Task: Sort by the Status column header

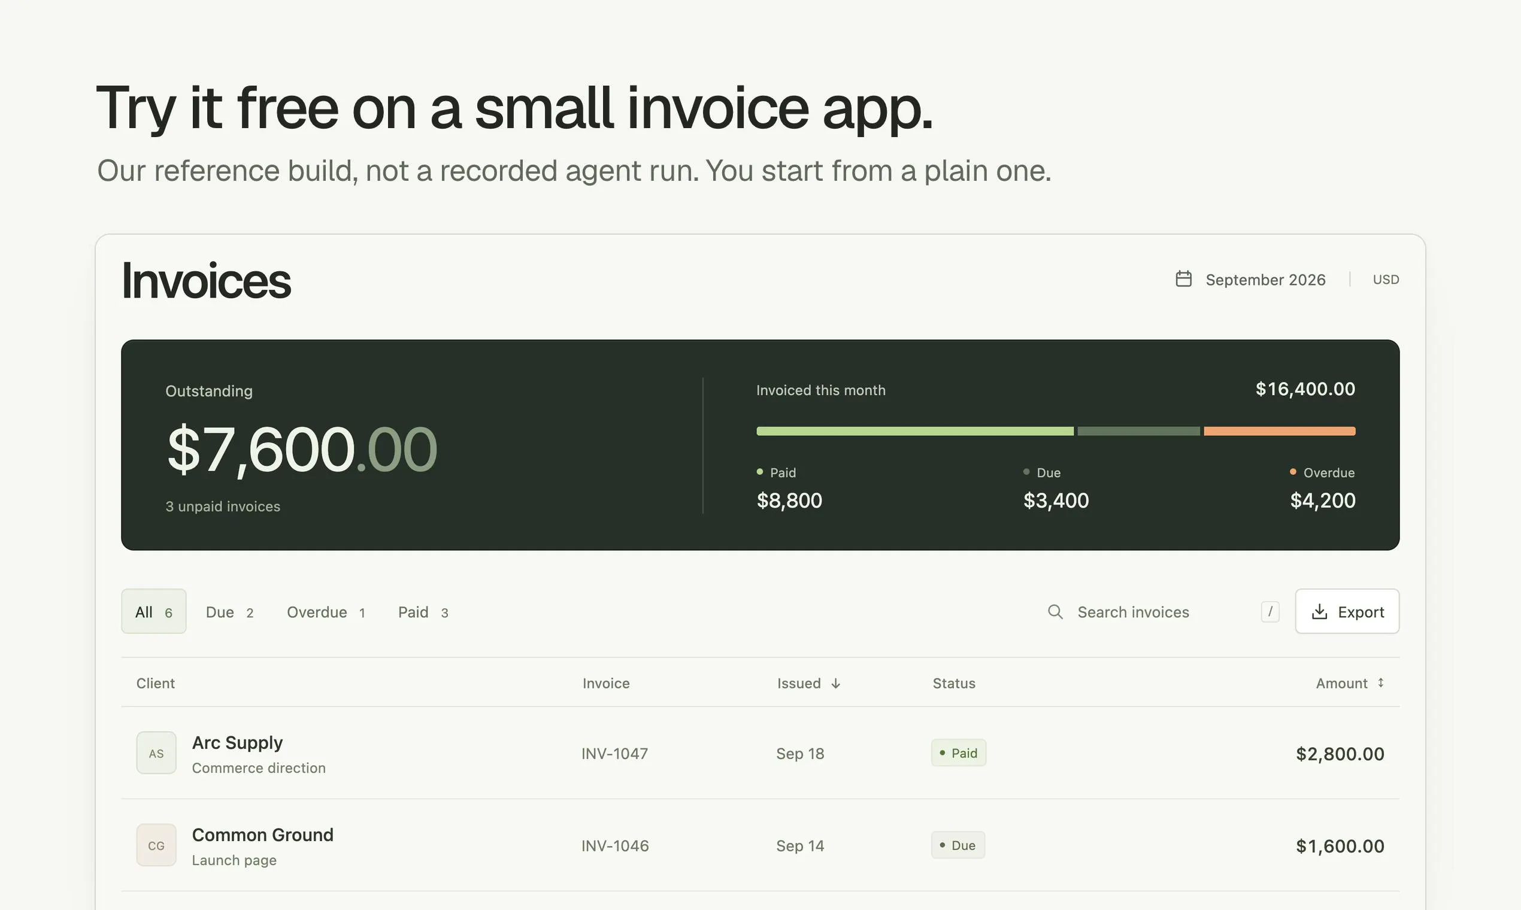Action: [954, 683]
